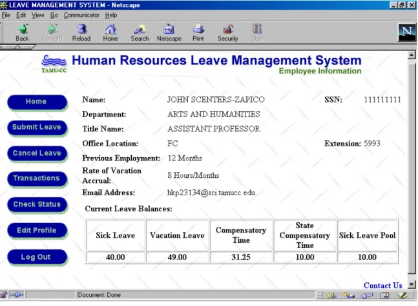Open the View menu
This screenshot has width=418, height=306.
pos(38,15)
